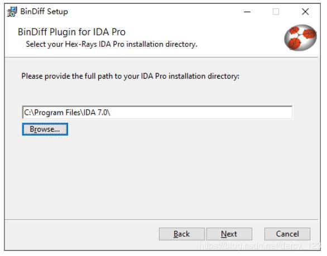Screen dimensions: 327x256
Task: Click the blog.csdn.net watermark URL text
Action: (259, 245)
